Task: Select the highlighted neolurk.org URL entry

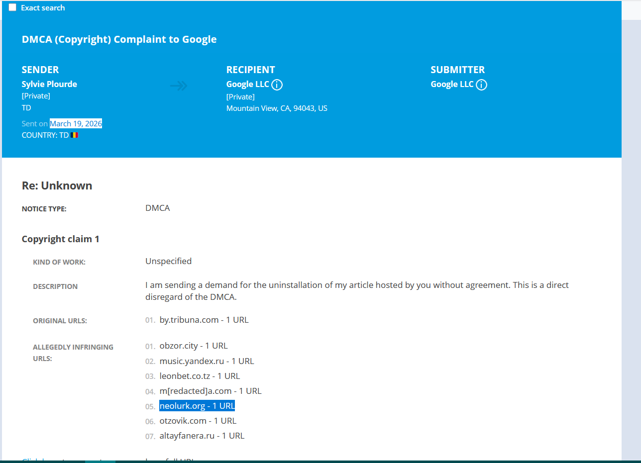Action: [197, 406]
